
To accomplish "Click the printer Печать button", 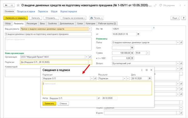I will (96, 18).
